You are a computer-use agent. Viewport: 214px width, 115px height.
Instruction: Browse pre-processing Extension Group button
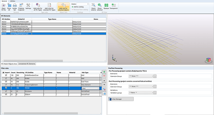tap(155, 76)
